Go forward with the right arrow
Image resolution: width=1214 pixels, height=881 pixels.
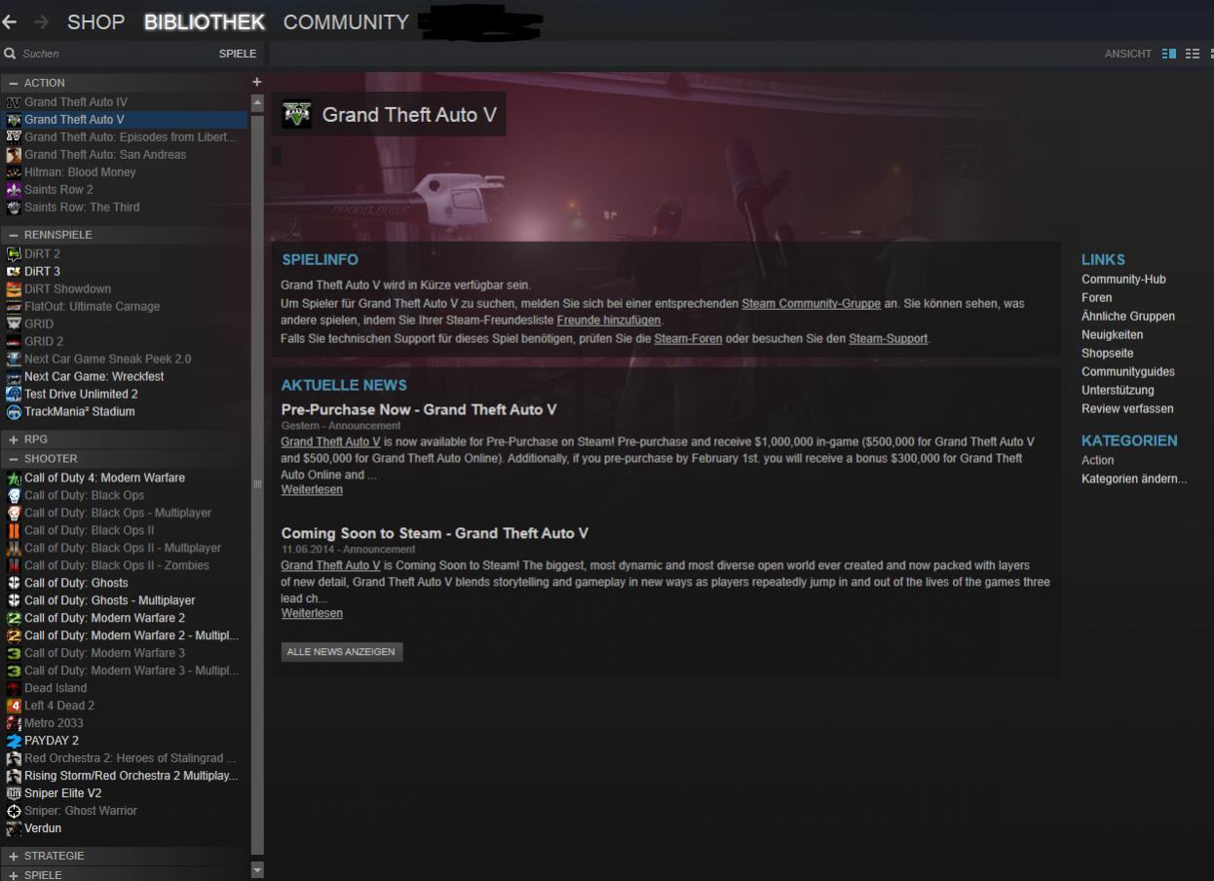tap(40, 22)
